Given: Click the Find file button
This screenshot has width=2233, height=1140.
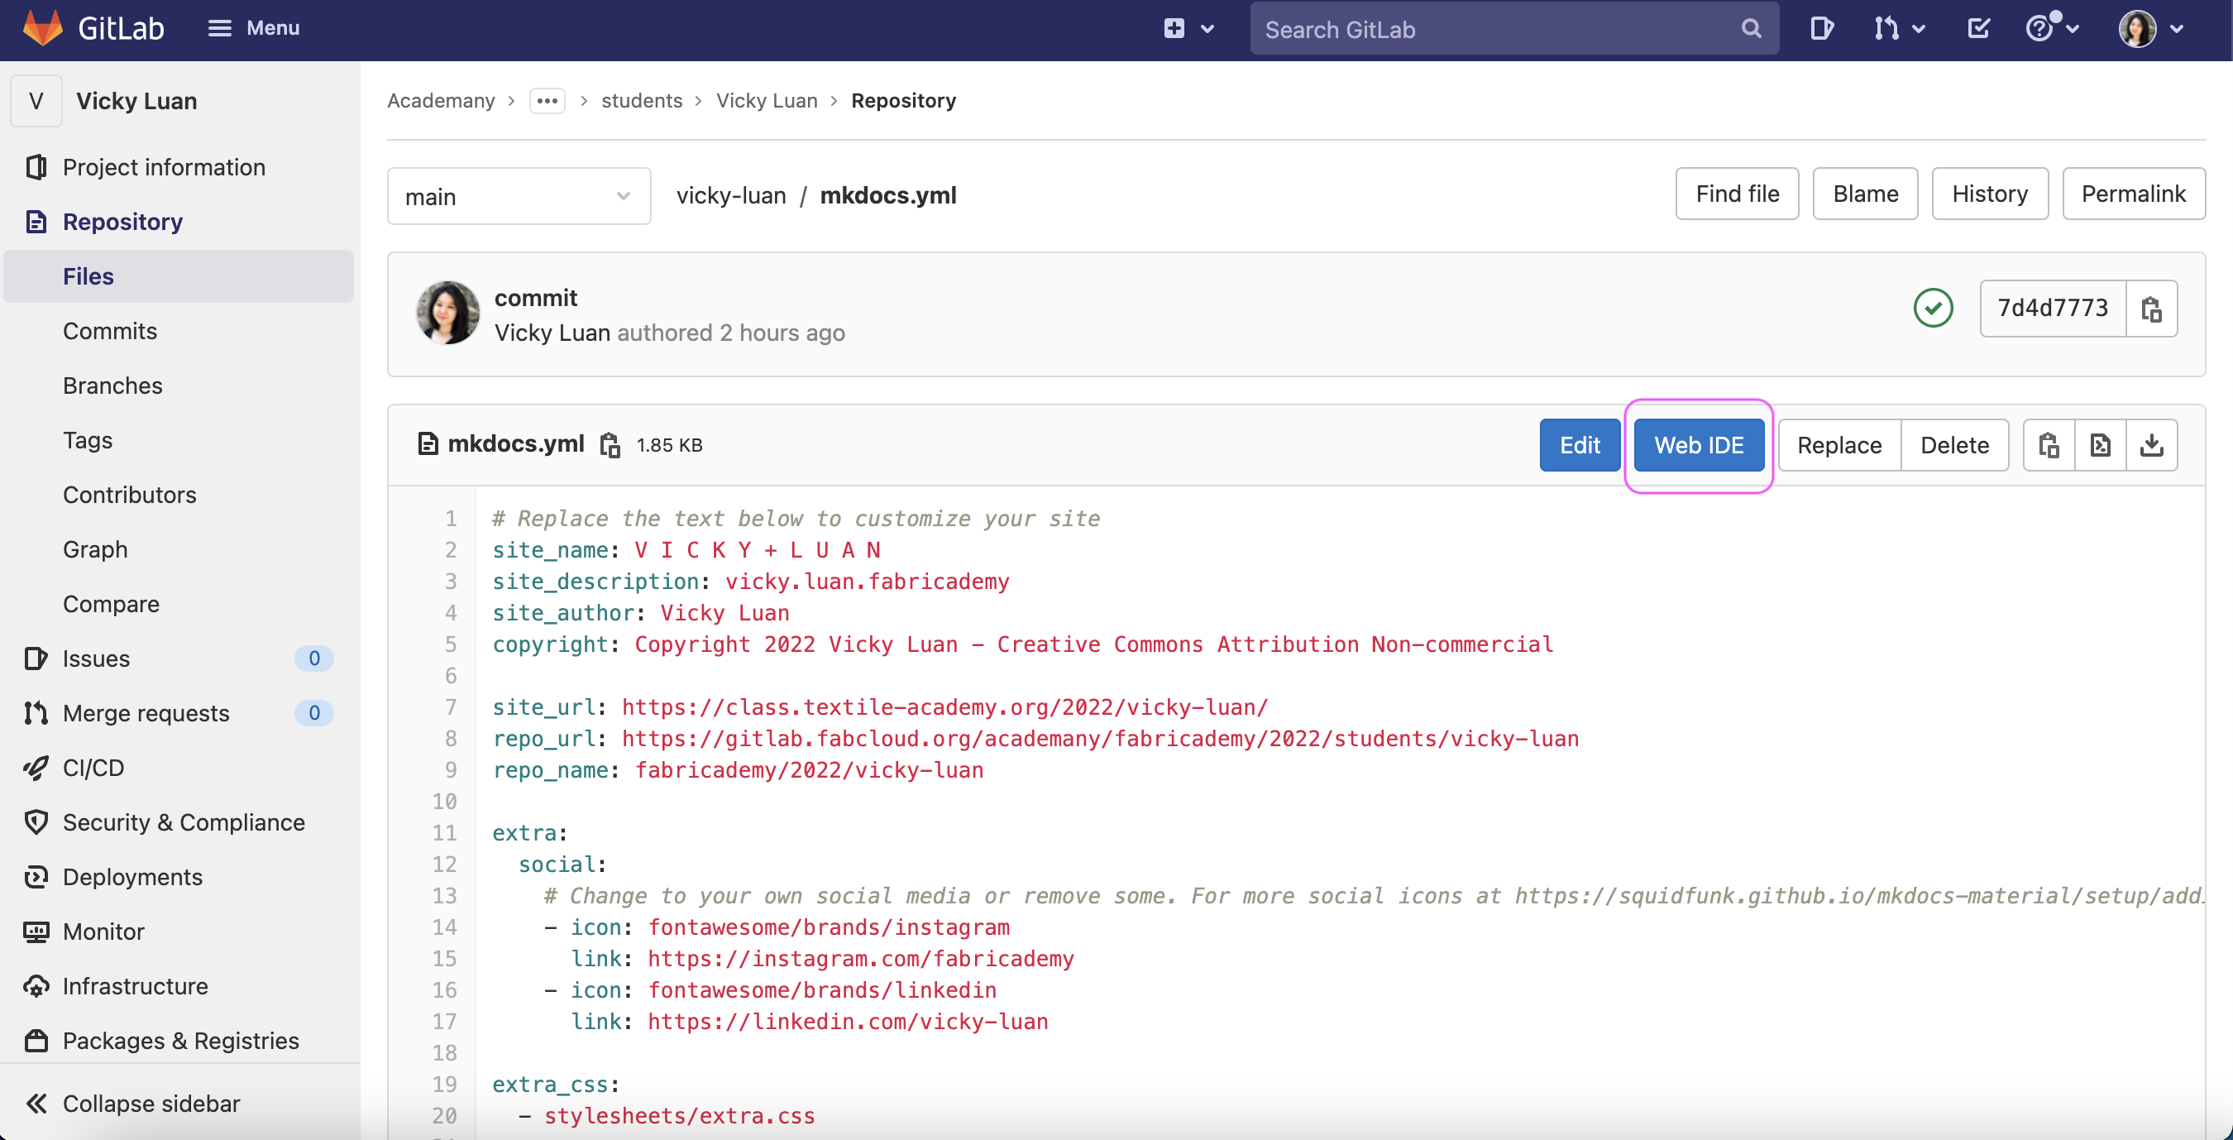Looking at the screenshot, I should pyautogui.click(x=1736, y=194).
